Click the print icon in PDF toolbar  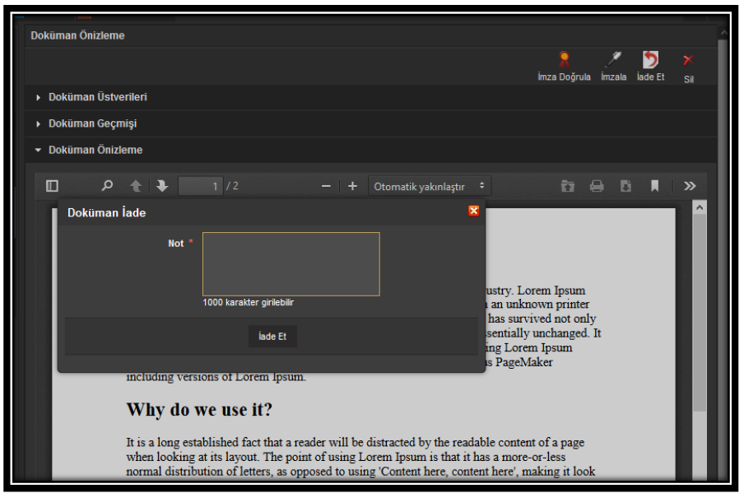pos(597,186)
